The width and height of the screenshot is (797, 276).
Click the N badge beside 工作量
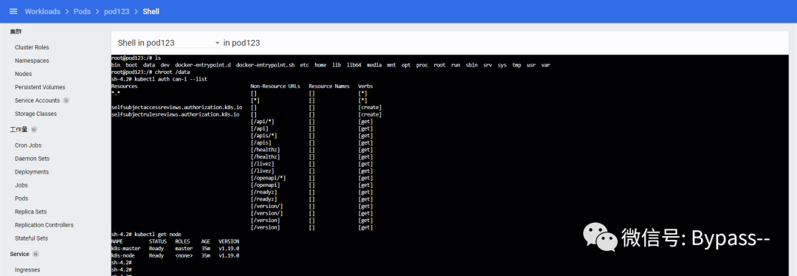tap(34, 130)
